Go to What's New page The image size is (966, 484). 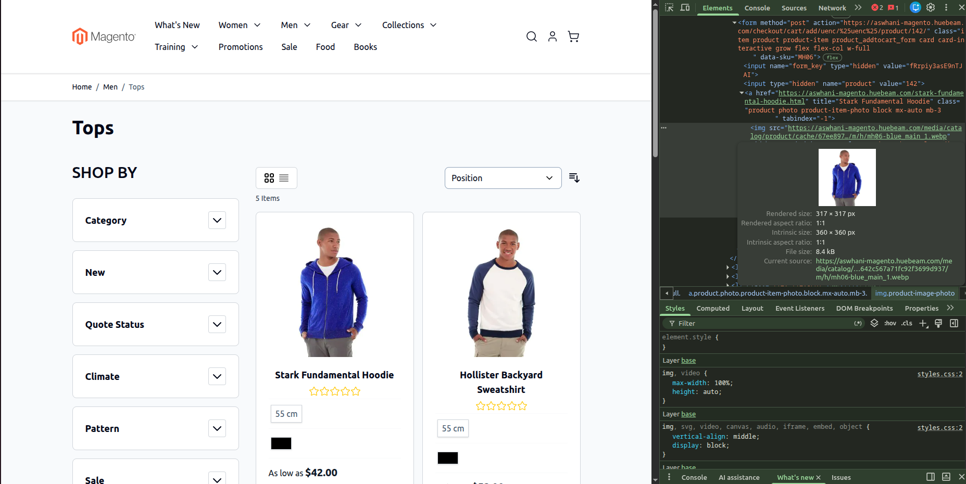click(177, 25)
